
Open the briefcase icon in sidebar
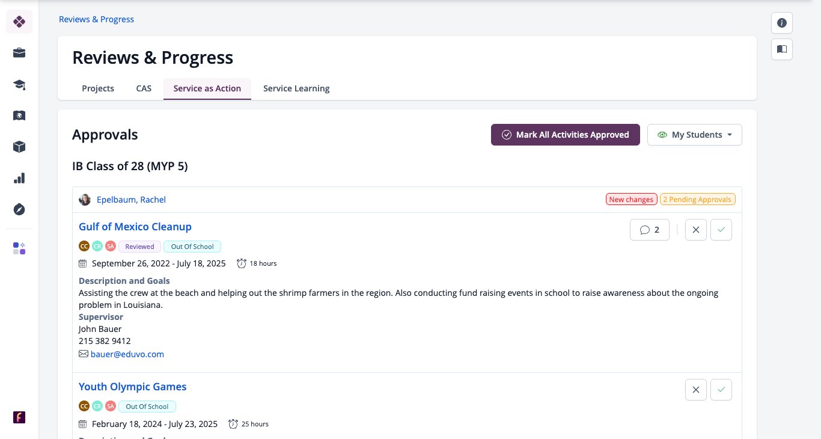coord(19,53)
